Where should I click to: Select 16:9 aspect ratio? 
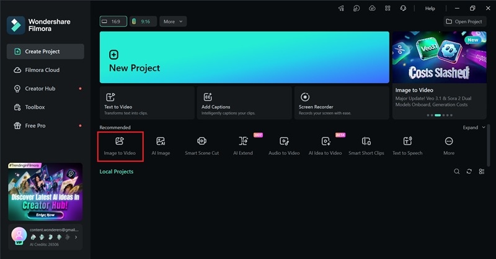pyautogui.click(x=113, y=22)
